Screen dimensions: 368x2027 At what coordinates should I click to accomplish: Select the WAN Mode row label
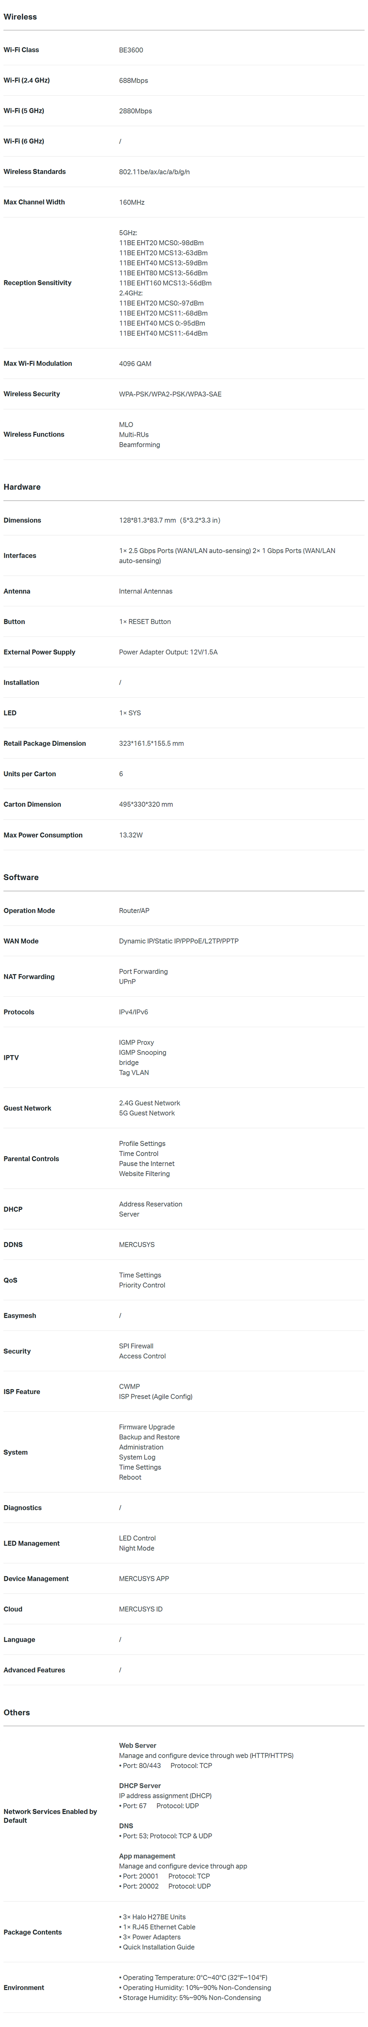click(x=21, y=941)
